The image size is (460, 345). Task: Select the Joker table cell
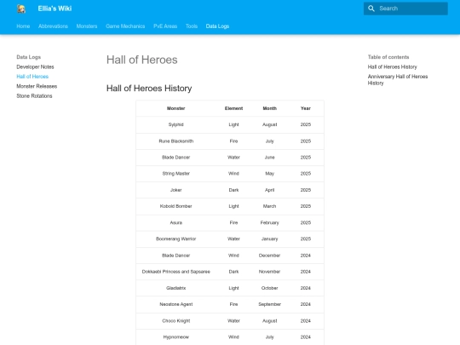click(x=176, y=190)
